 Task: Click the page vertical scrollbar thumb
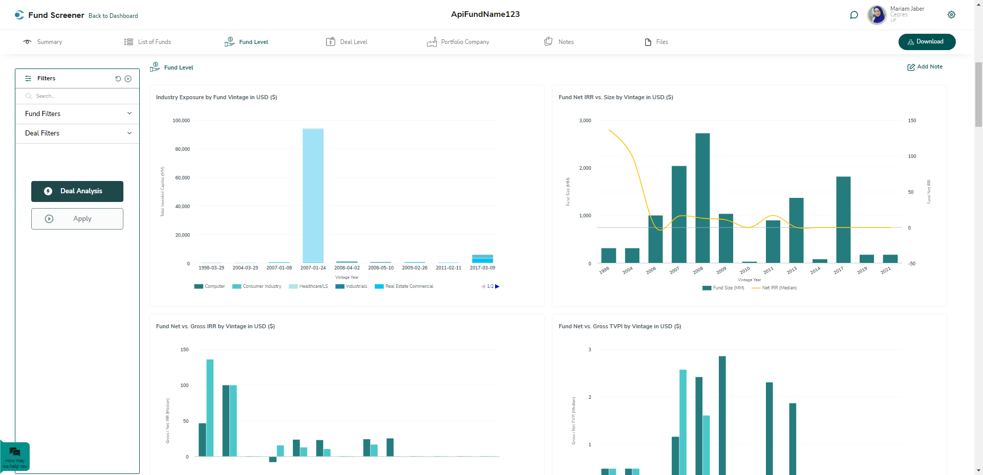coord(978,95)
